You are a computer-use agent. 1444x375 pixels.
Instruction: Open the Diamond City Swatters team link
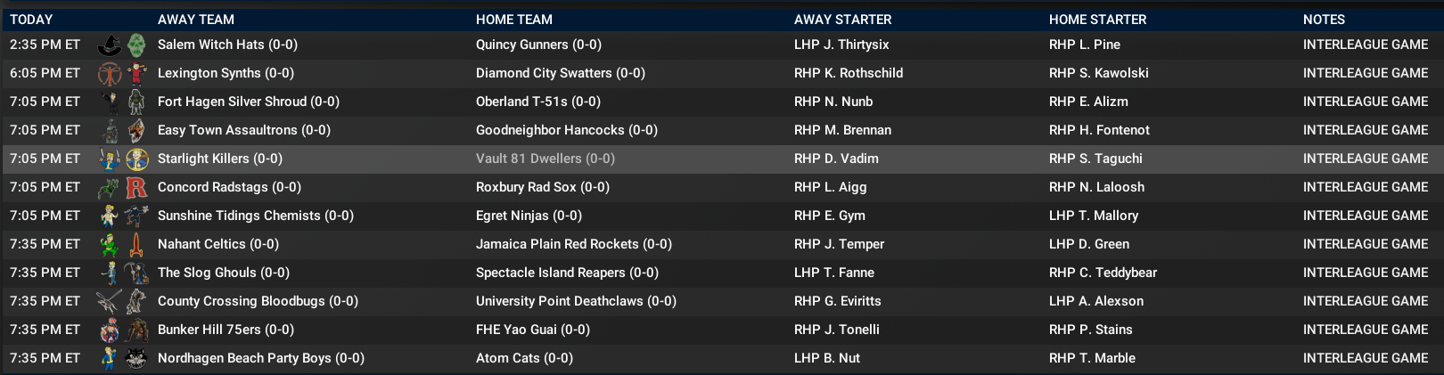(560, 73)
